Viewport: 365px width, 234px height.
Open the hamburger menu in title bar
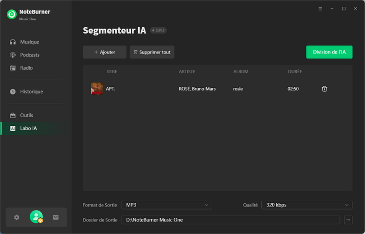click(320, 9)
